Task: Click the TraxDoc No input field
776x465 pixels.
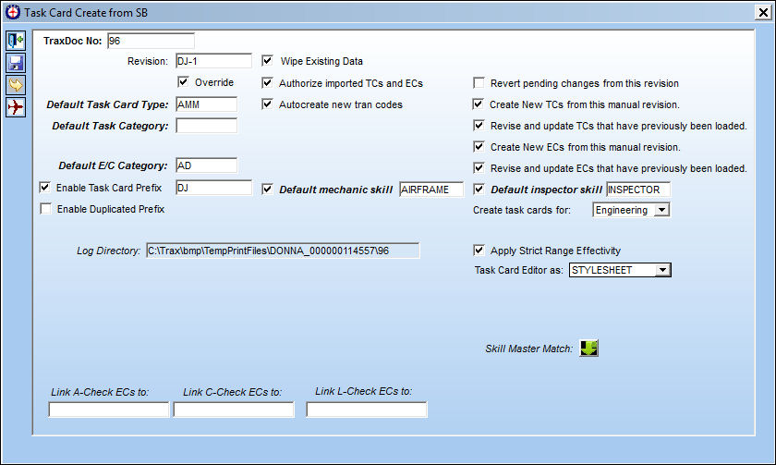Action: point(151,41)
